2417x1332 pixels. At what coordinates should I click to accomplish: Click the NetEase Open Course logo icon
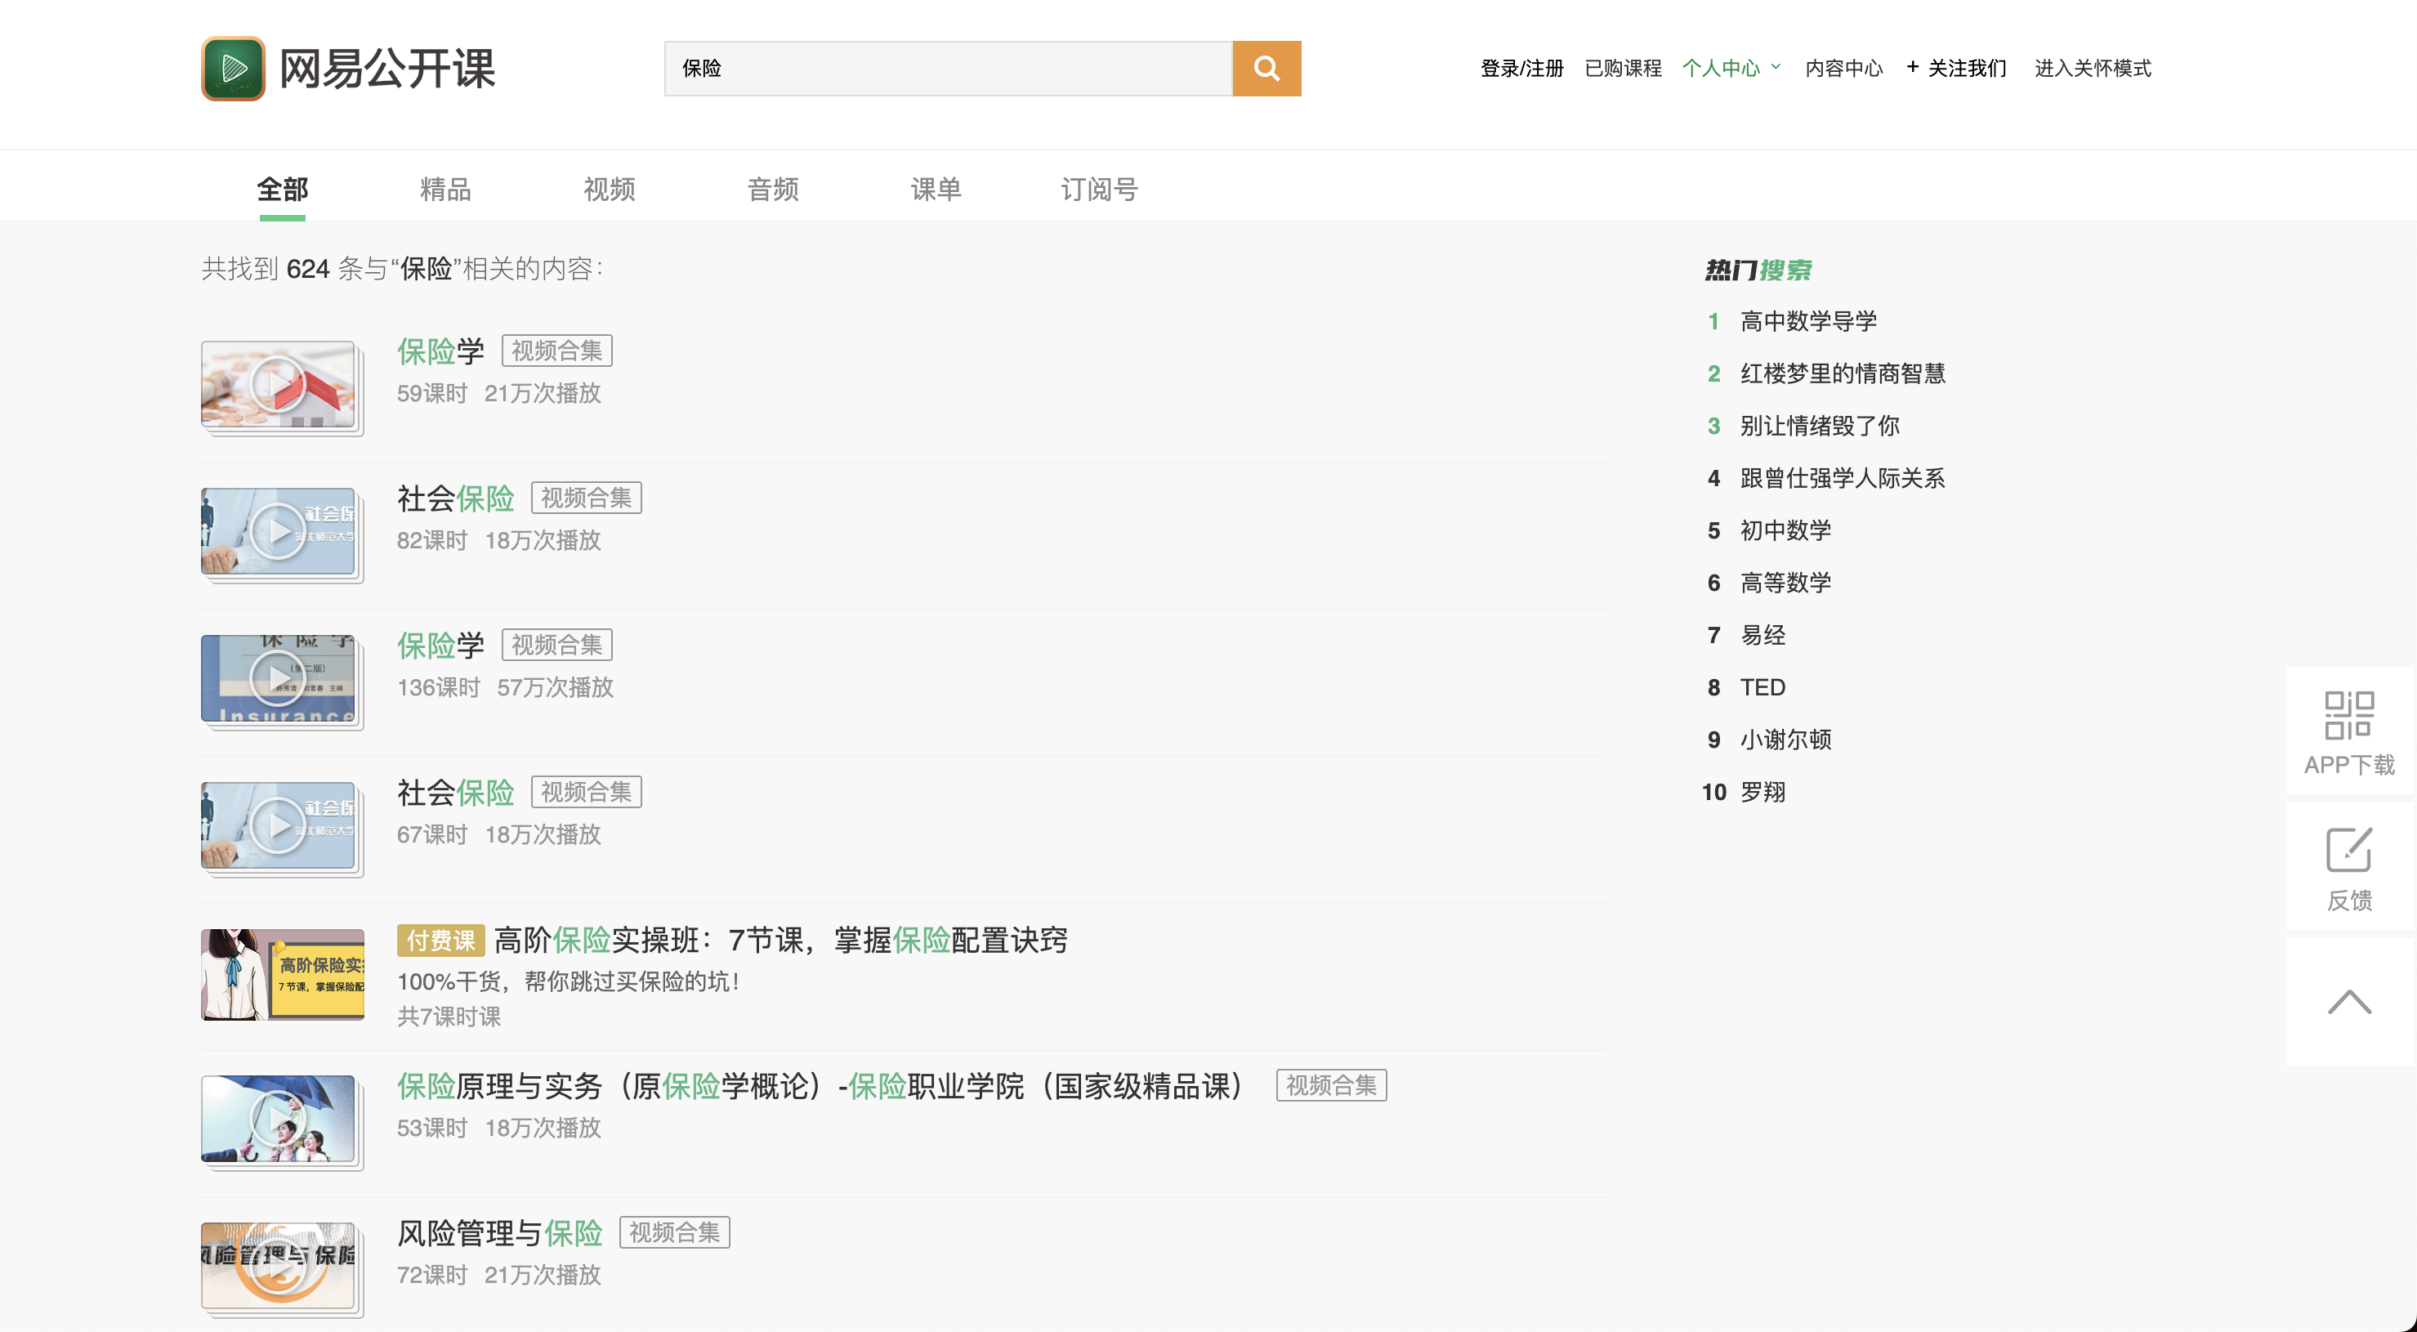[x=233, y=69]
